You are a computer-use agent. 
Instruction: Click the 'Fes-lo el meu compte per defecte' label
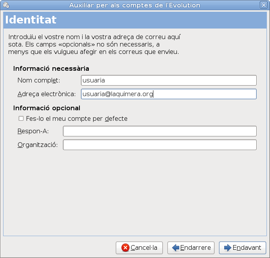pos(77,119)
